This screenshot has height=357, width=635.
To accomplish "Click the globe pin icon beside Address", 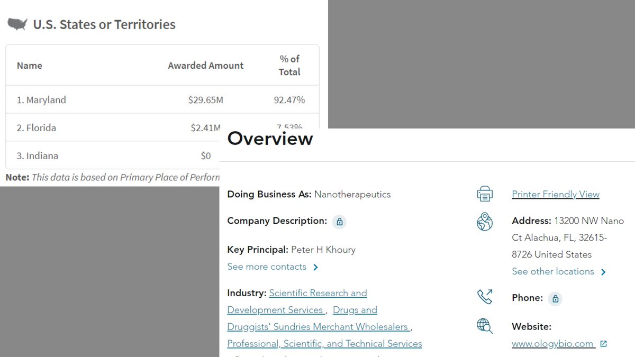I will click(484, 222).
